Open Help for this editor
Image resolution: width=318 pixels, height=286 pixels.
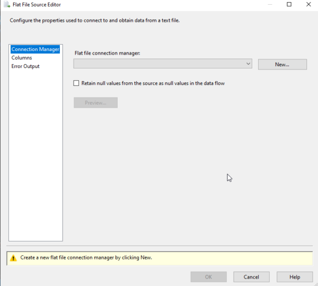coord(295,277)
